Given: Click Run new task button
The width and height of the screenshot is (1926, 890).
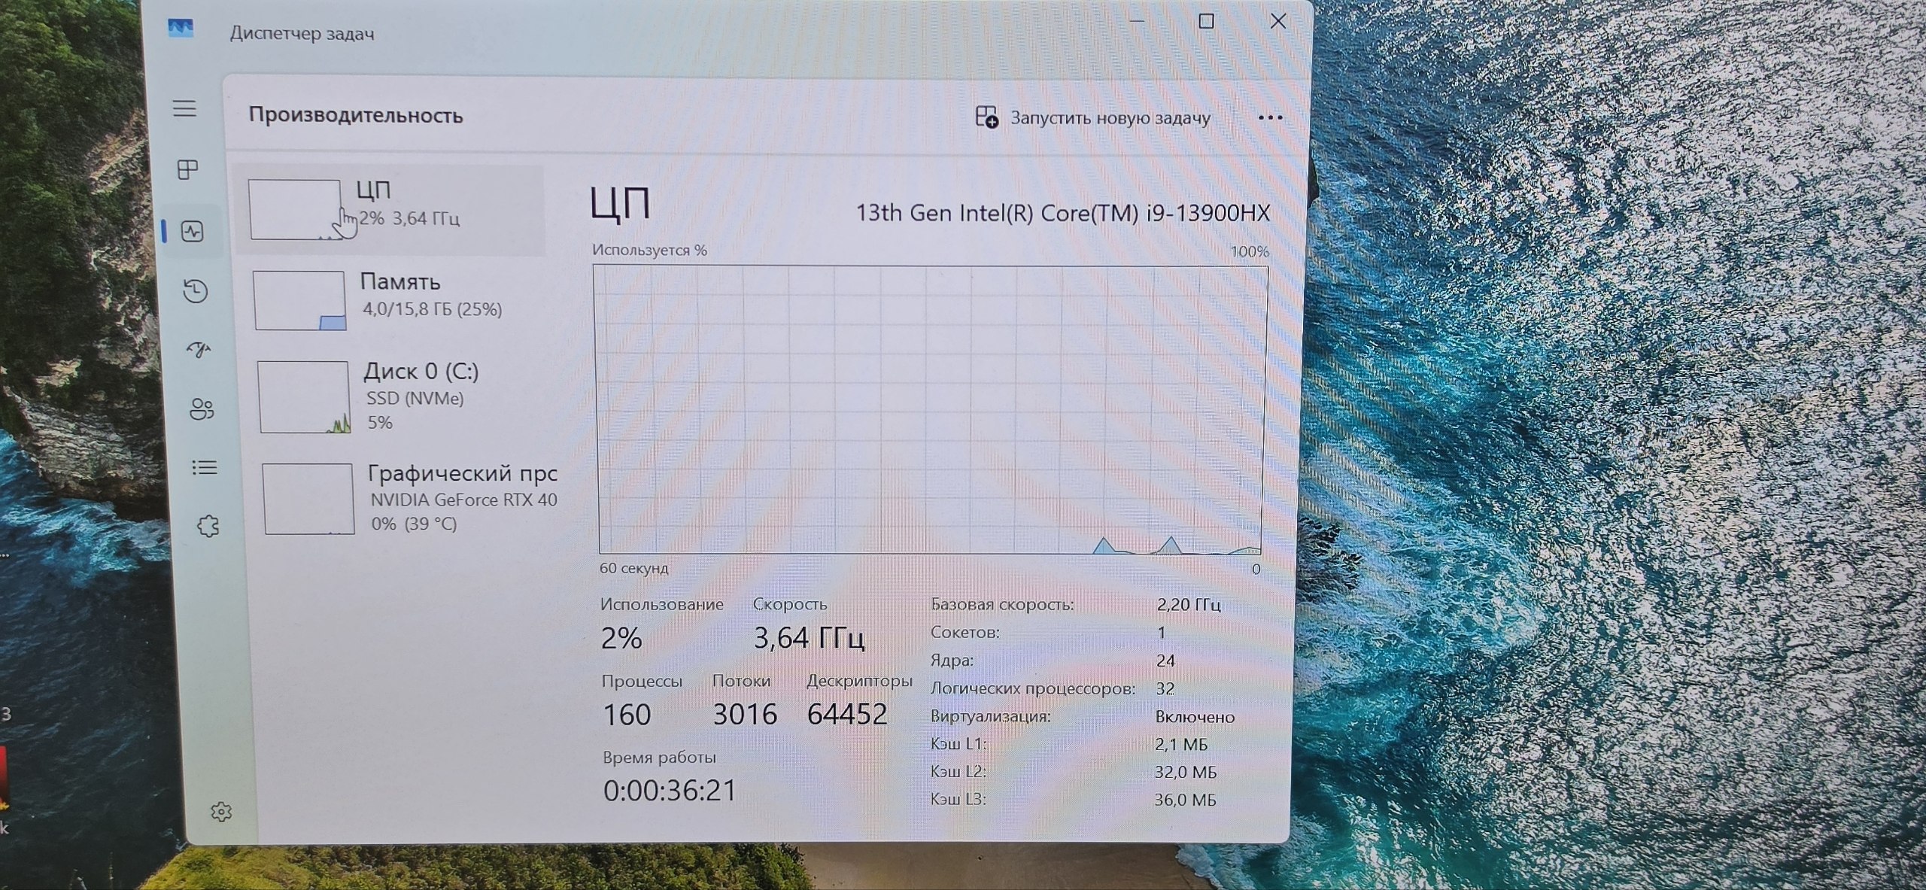Looking at the screenshot, I should pos(1093,117).
